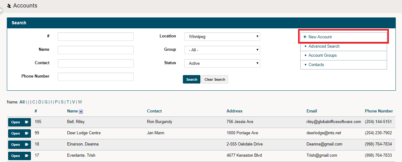Filter names starting with I
The image size is (402, 162).
(51, 102)
